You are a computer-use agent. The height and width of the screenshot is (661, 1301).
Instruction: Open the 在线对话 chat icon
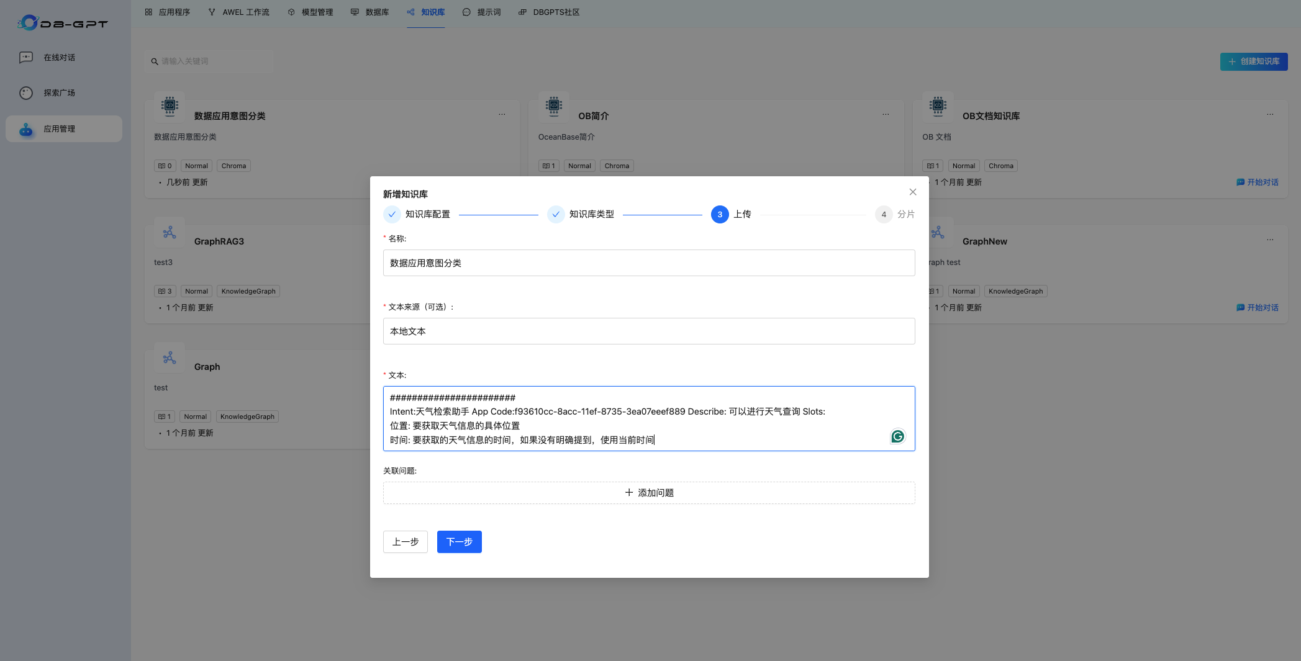coord(26,58)
